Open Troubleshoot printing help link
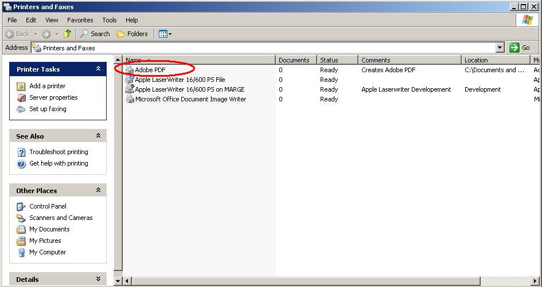Screen dimensions: 542x287 click(x=59, y=152)
